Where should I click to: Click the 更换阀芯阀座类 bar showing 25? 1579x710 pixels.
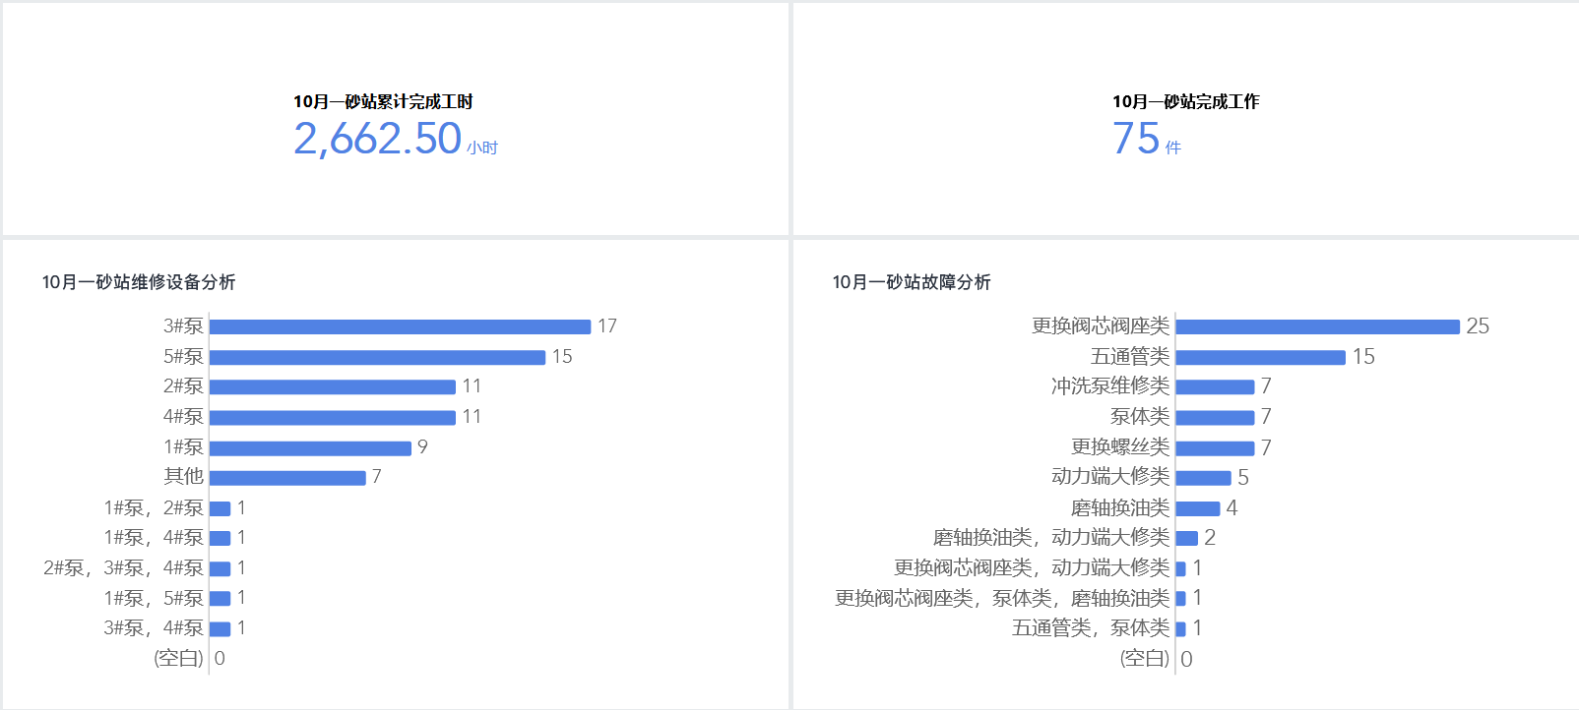[1317, 326]
